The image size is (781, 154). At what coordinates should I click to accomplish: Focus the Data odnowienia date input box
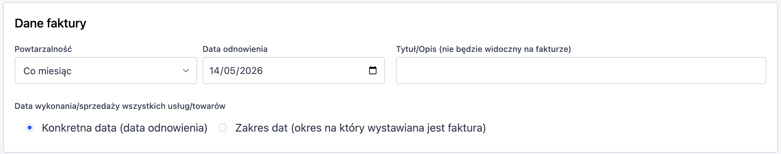point(294,71)
